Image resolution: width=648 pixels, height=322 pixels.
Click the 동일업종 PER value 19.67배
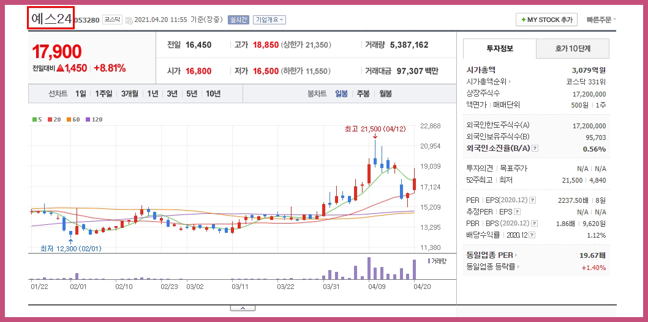tap(593, 255)
